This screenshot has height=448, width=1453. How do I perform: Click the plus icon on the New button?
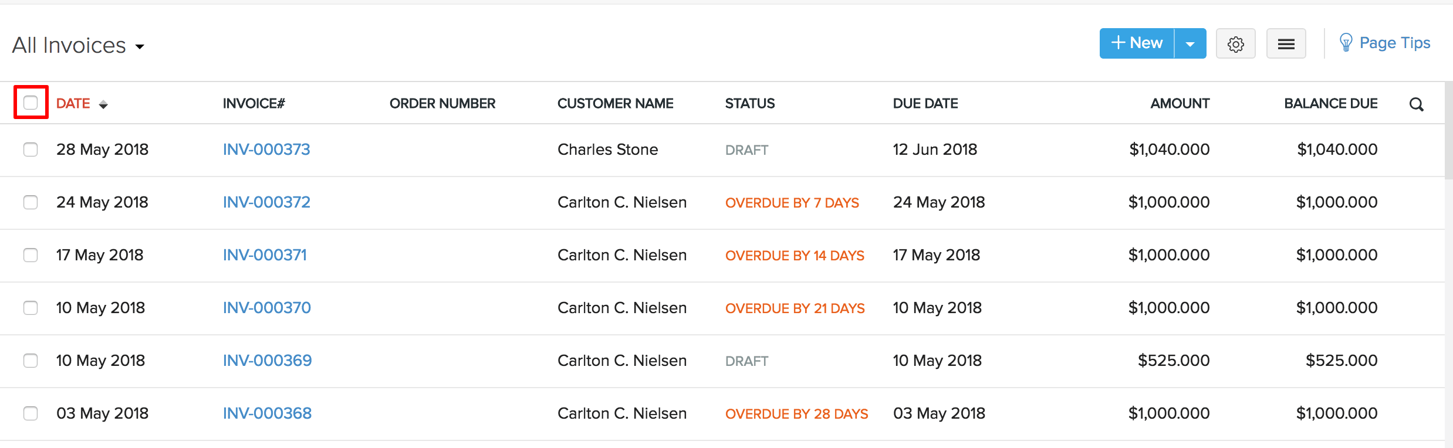1119,43
